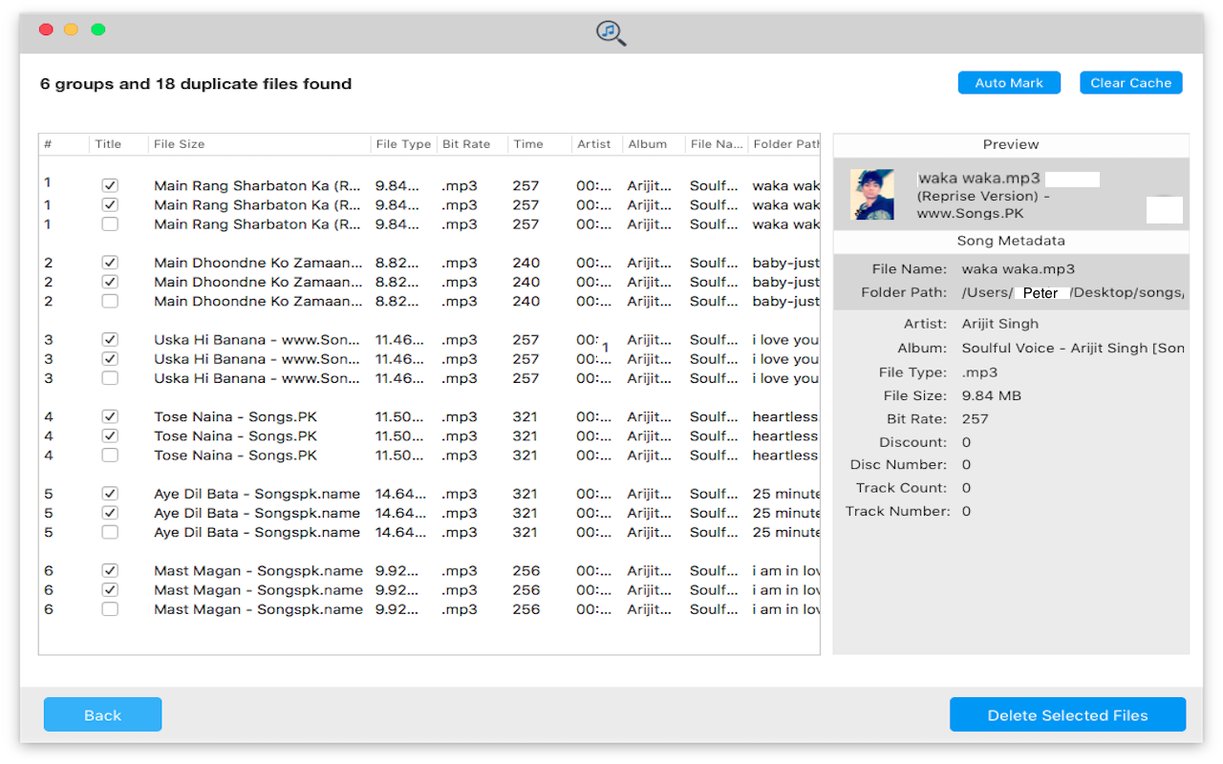1223x764 pixels.
Task: Click the Track Count value 0
Action: (x=966, y=488)
